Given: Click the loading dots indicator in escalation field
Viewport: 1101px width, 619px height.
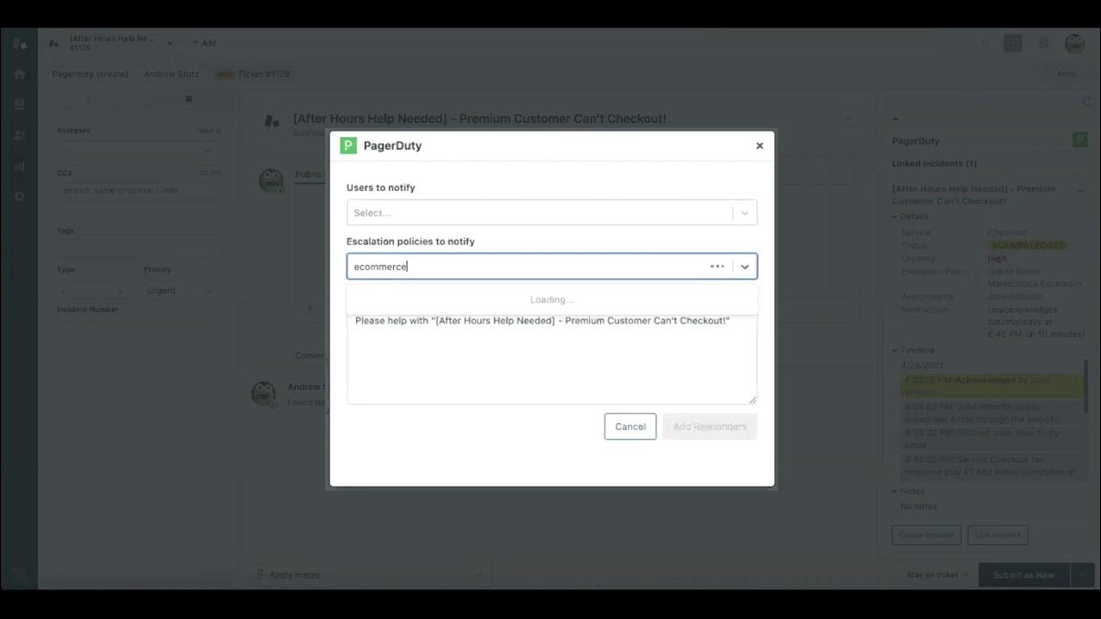Looking at the screenshot, I should click(717, 267).
